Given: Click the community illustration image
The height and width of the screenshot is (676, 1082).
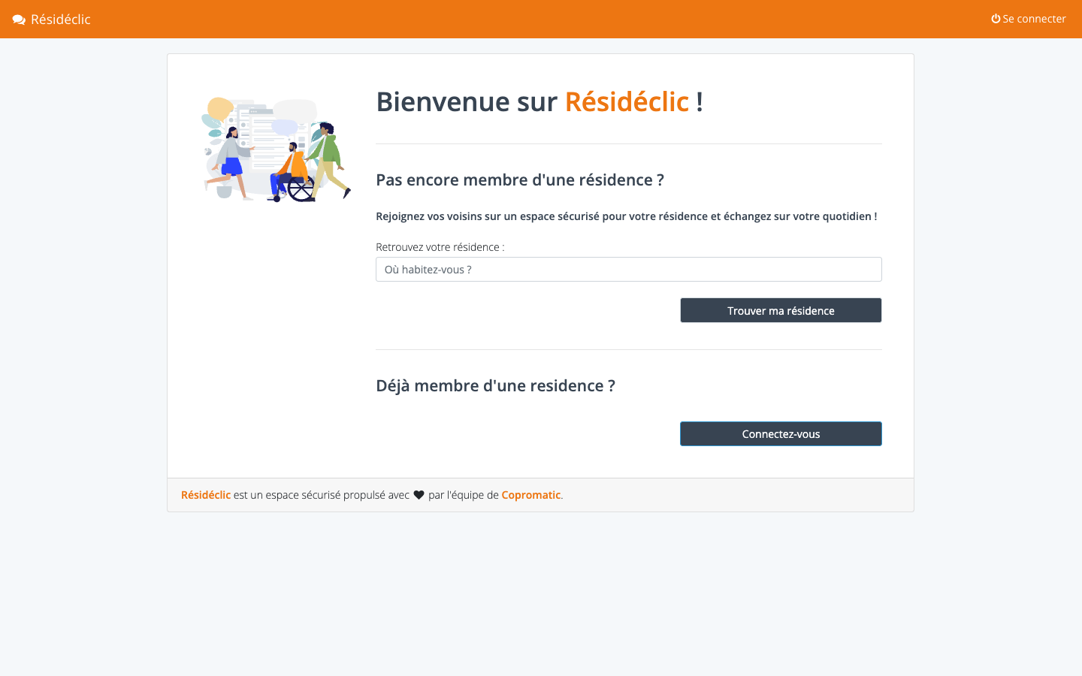Looking at the screenshot, I should (x=277, y=149).
